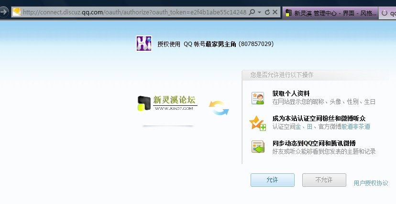
Task: Click the Hi QQ avatar image
Action: [143, 44]
